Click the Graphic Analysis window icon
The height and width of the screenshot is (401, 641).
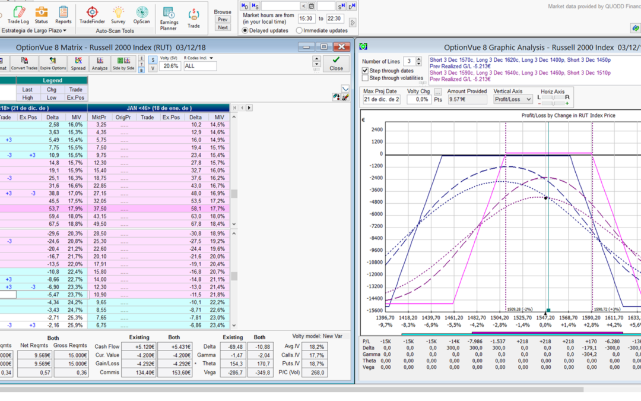coord(363,47)
